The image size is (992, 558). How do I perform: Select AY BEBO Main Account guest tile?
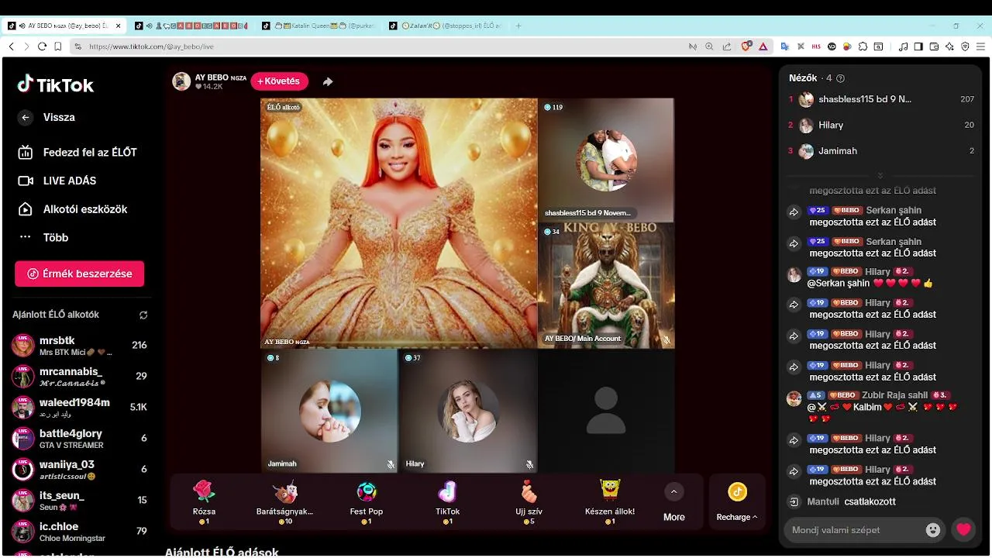[606, 285]
